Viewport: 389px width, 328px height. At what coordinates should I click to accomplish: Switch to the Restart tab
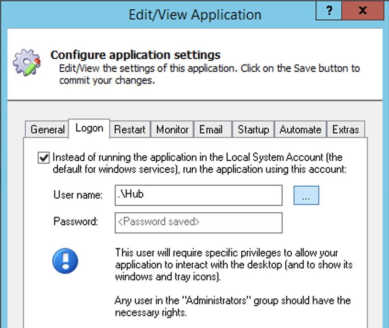point(130,130)
